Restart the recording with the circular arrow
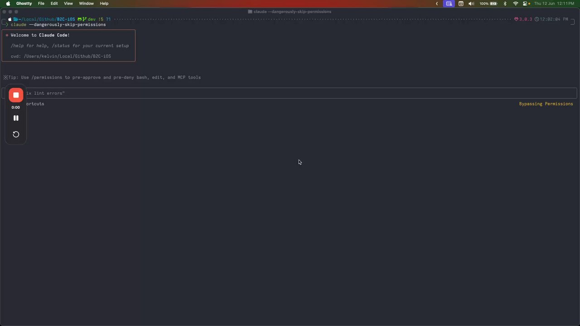580x326 pixels. pos(16,134)
